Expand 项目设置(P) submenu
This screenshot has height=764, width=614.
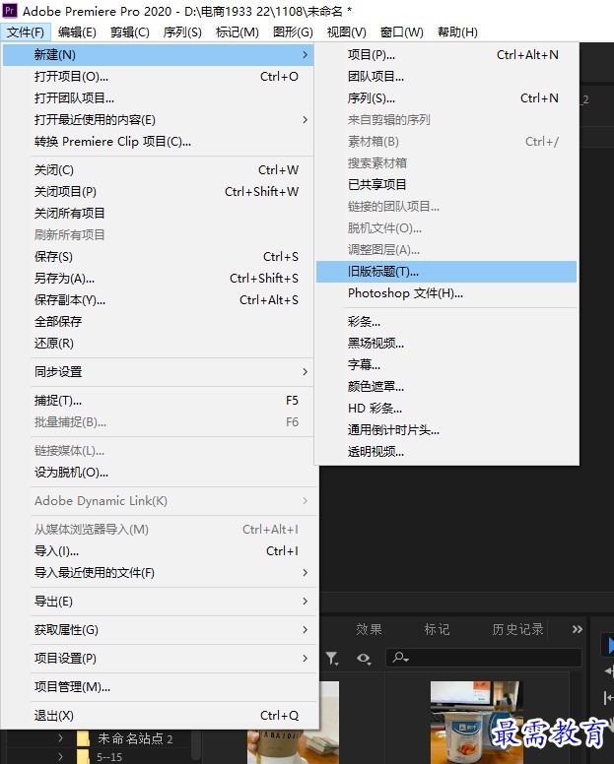pyautogui.click(x=158, y=659)
